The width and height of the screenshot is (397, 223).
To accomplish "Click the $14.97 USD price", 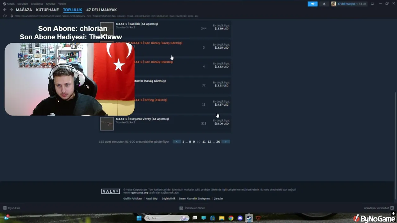I will tap(221, 105).
